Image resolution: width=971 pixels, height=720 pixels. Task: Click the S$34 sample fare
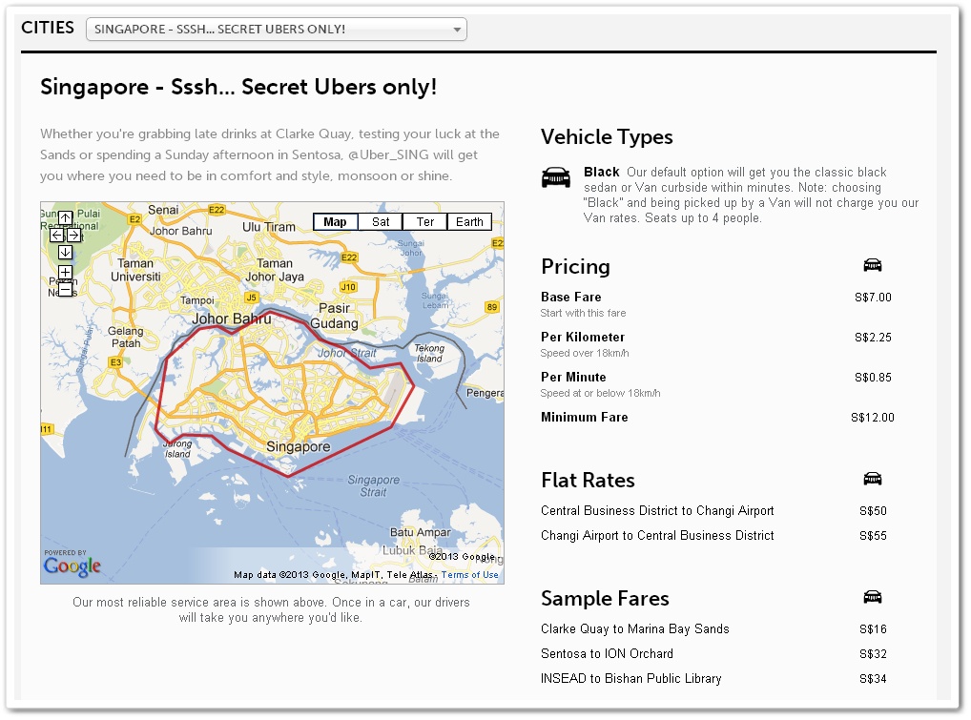(873, 679)
